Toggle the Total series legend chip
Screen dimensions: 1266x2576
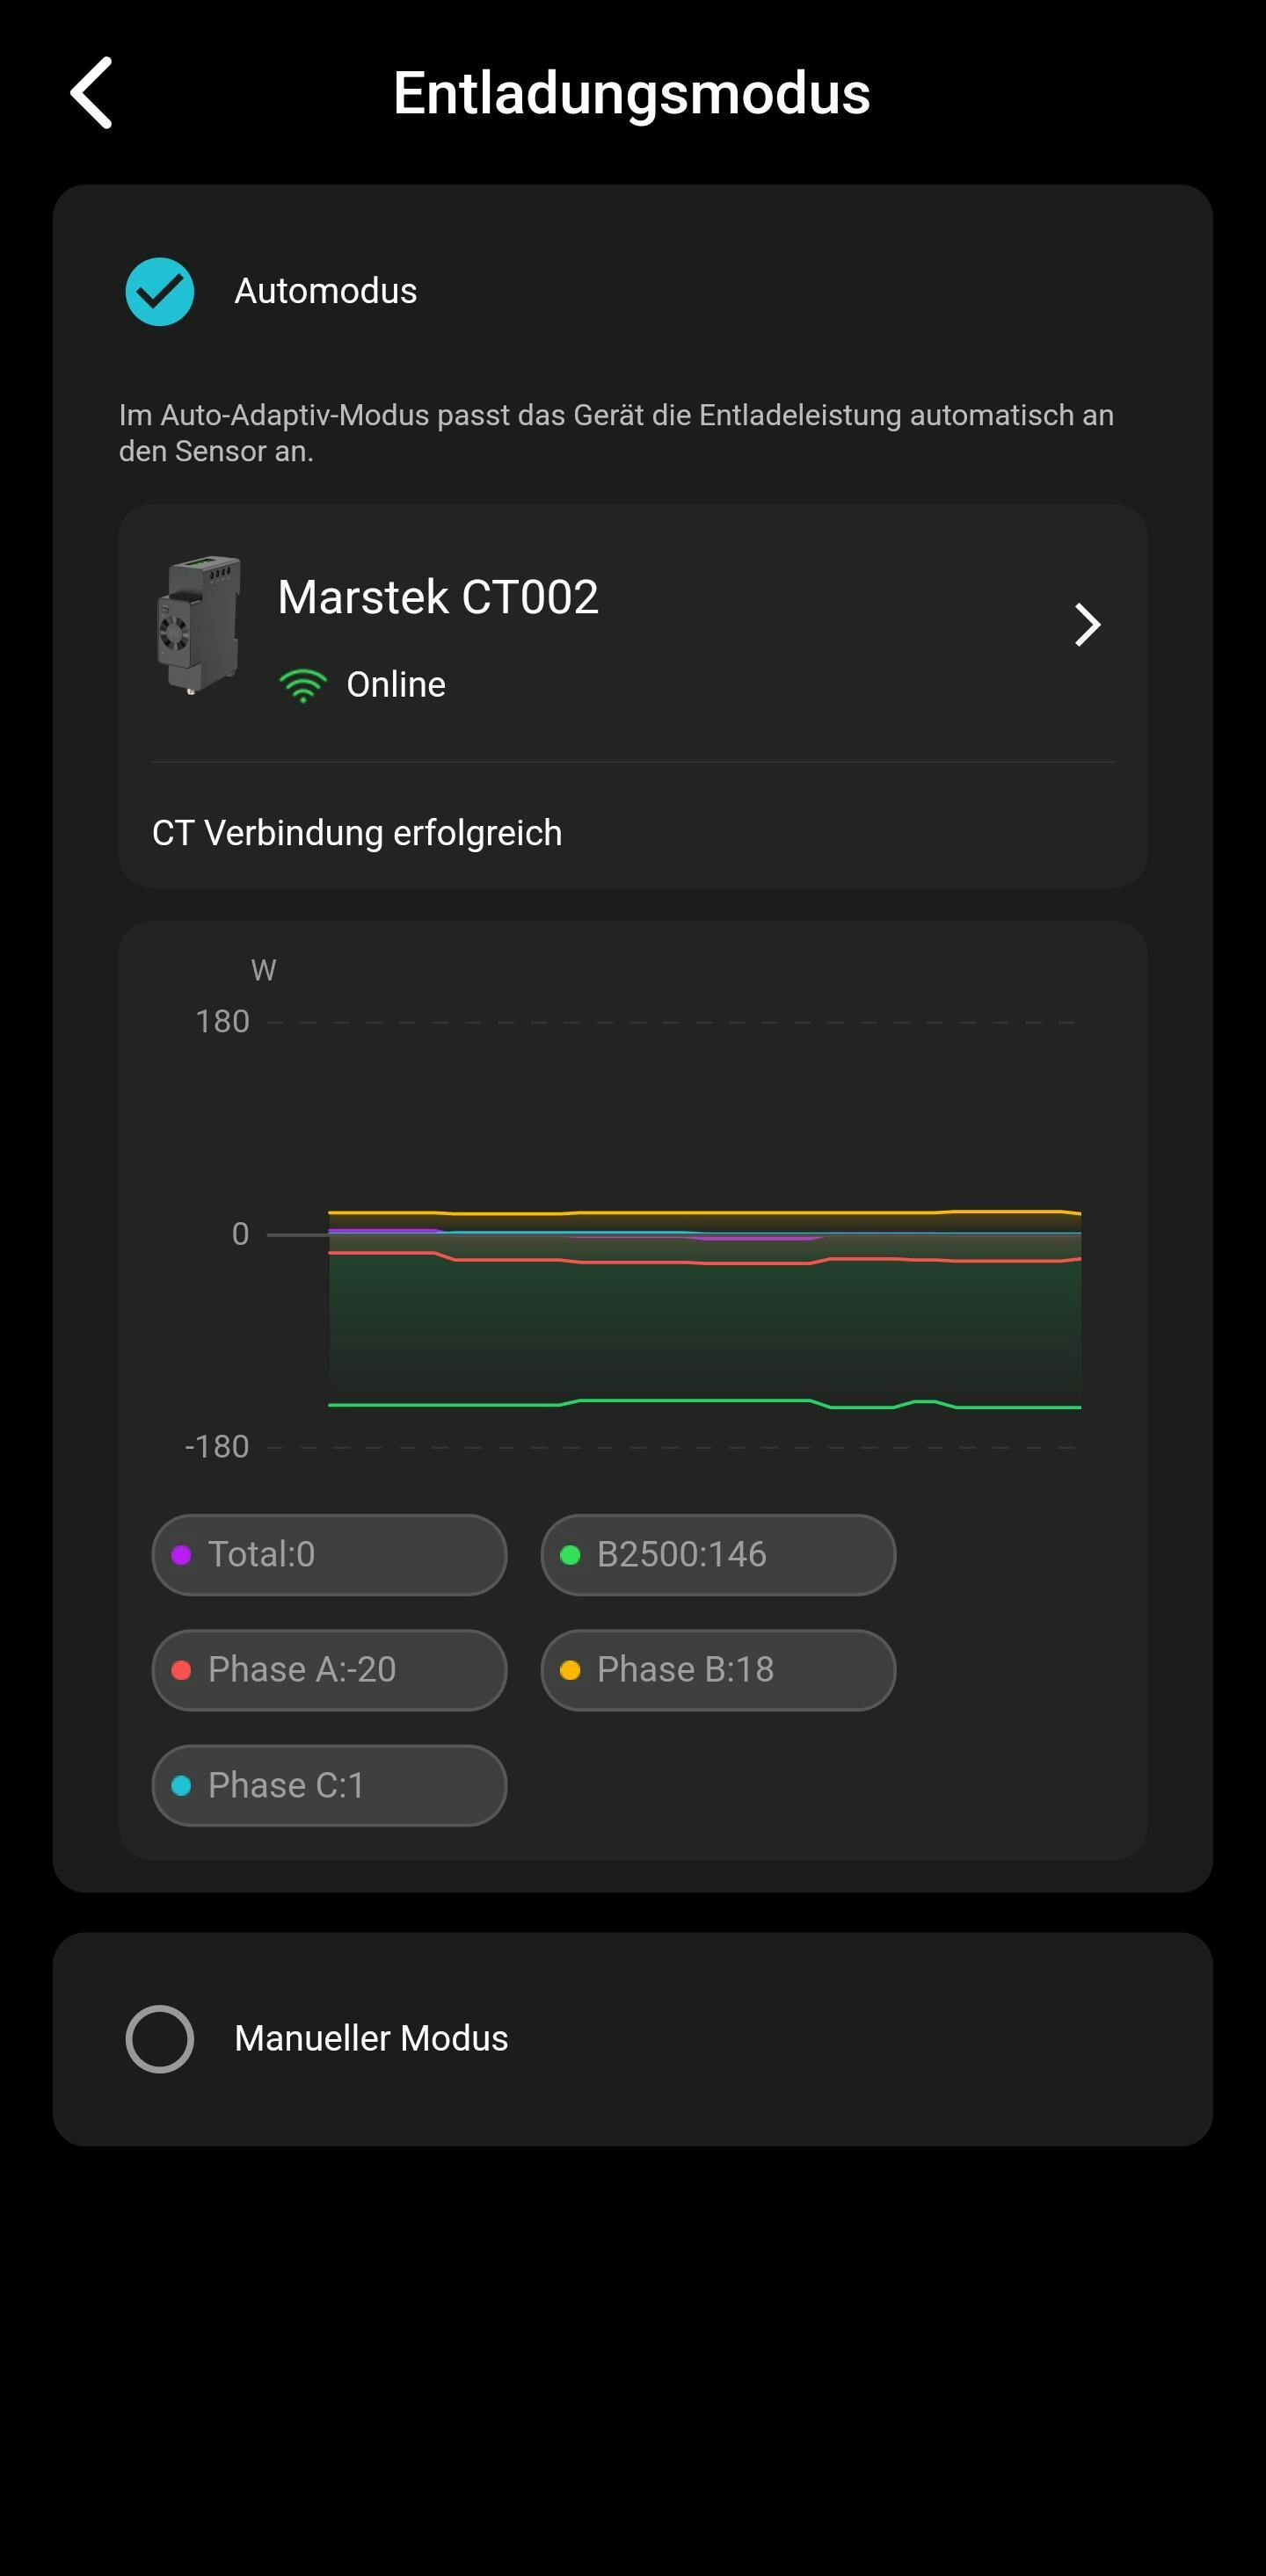330,1555
